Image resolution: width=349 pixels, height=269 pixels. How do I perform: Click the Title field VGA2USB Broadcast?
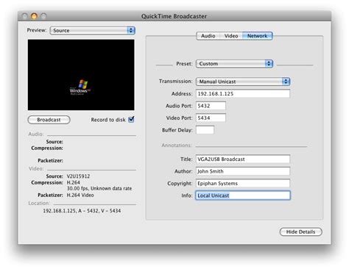tap(243, 159)
